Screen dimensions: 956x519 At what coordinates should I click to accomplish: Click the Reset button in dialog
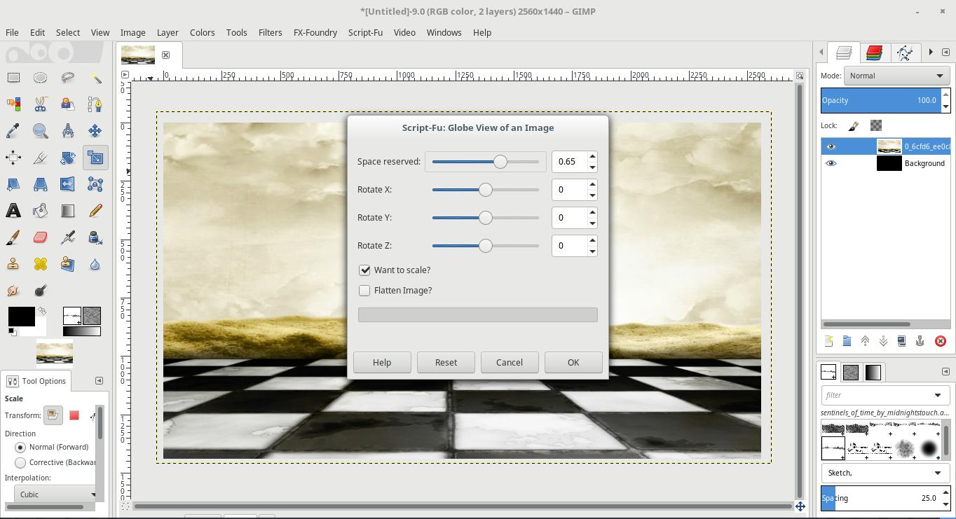tap(446, 362)
